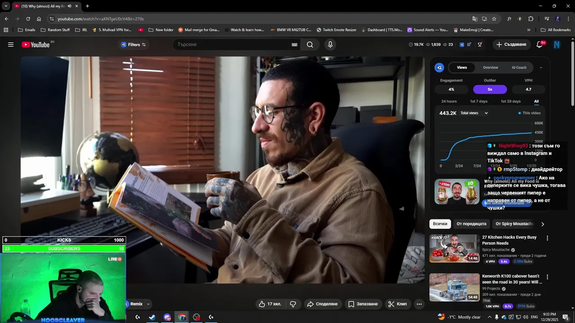575x323 pixels.
Task: Open the Windows notification center icon
Action: coord(566,317)
